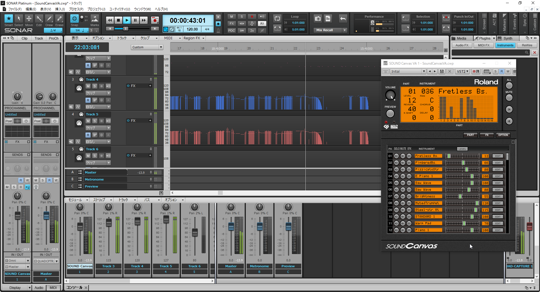Click the Master strip volume fader
540x292 pixels.
[231, 227]
